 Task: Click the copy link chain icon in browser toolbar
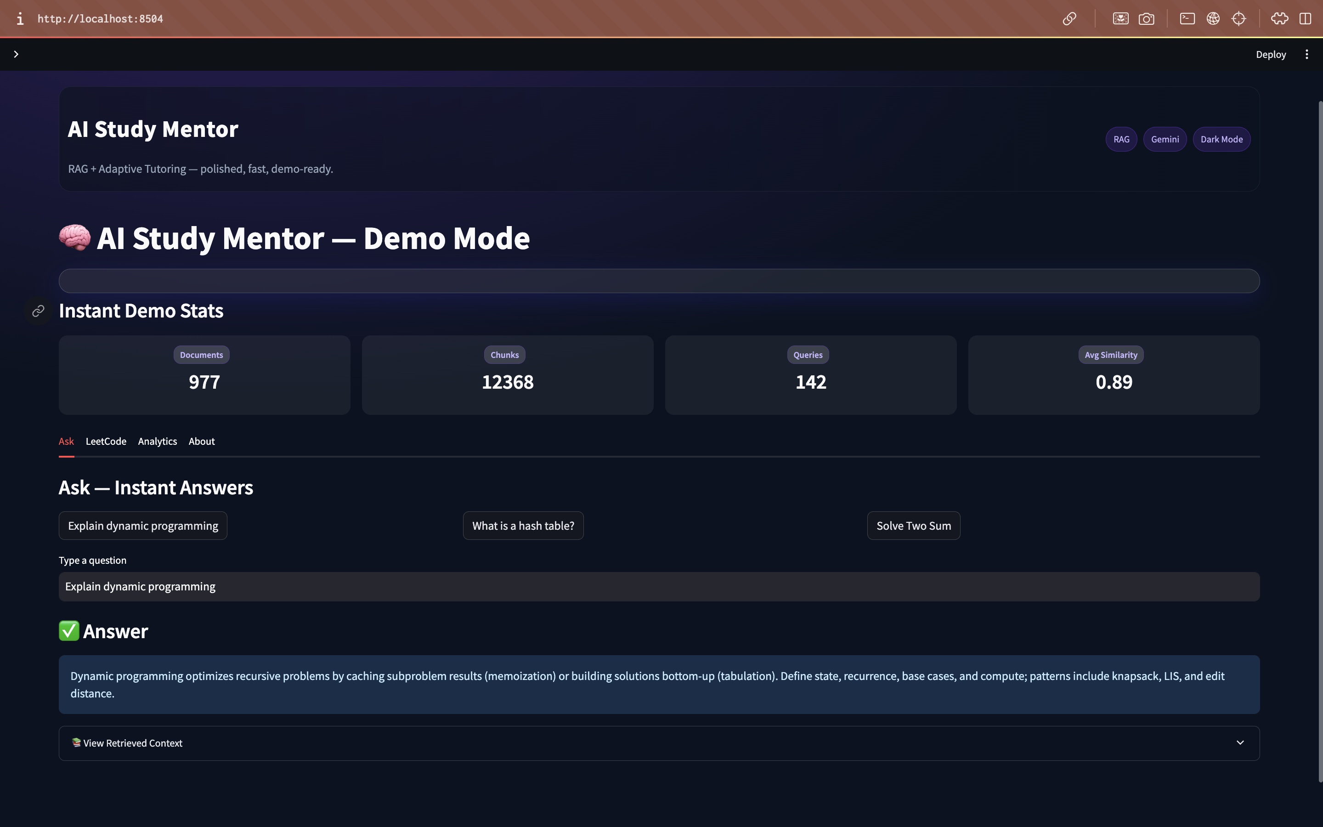(x=1069, y=18)
